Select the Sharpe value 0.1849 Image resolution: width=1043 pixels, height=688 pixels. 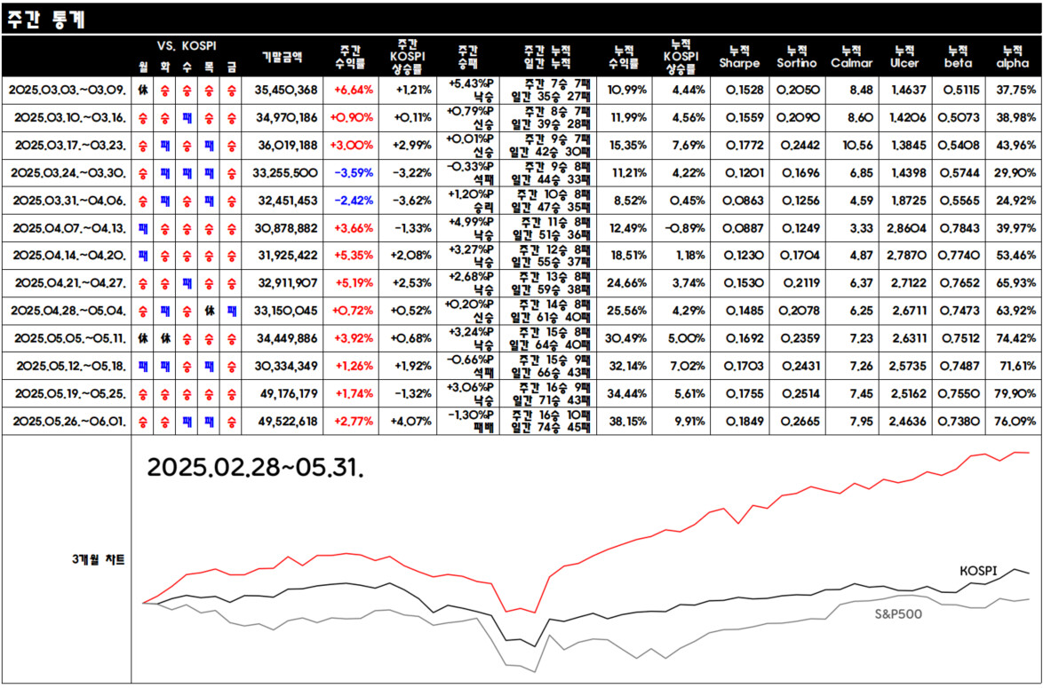coord(744,421)
